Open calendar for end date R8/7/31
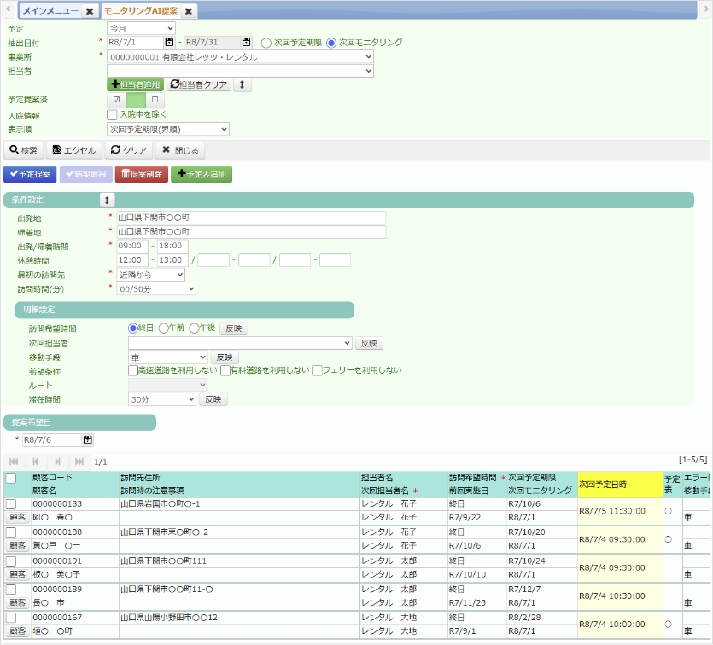713x645 pixels. [246, 43]
